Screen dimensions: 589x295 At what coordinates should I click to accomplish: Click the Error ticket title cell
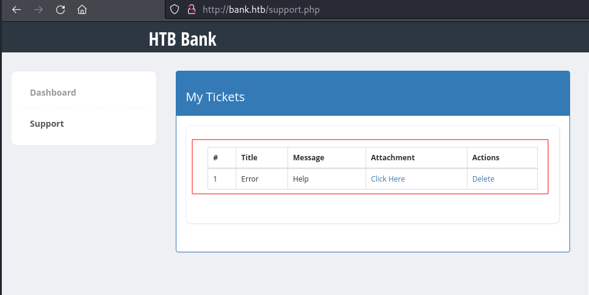262,179
